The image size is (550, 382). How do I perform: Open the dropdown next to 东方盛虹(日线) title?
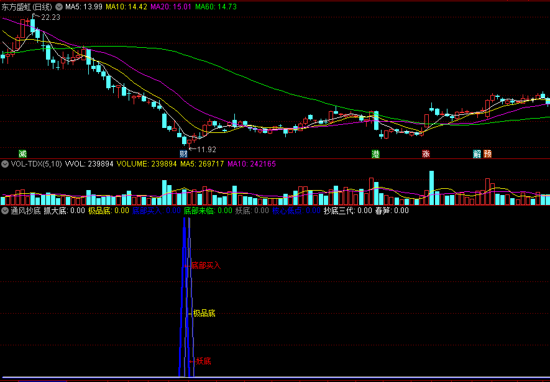(59, 7)
